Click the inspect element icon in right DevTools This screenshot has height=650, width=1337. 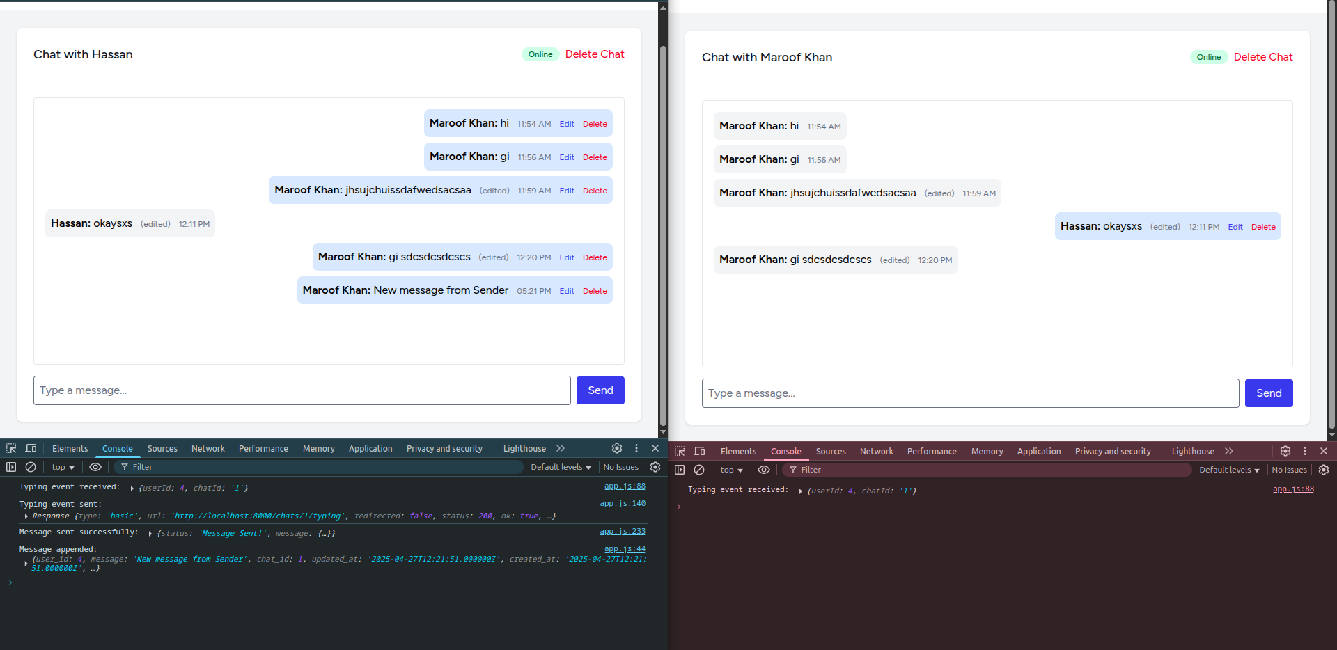pos(680,452)
